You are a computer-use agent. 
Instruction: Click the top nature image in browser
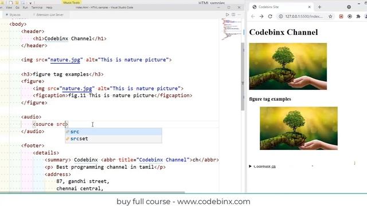pyautogui.click(x=288, y=66)
